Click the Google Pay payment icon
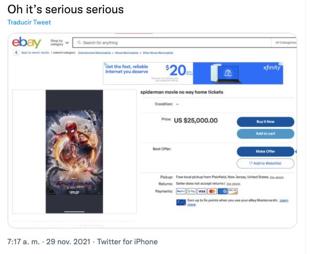Image resolution: width=310 pixels, height=254 pixels. [x=190, y=191]
